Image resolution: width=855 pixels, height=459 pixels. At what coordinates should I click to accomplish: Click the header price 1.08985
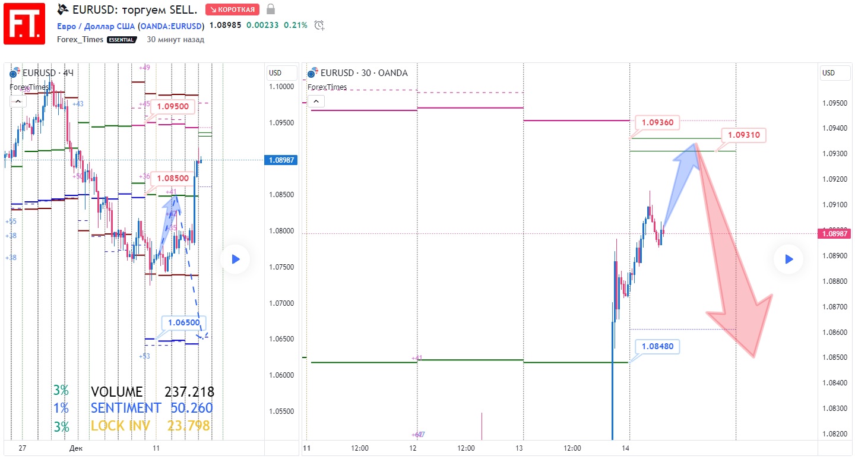[225, 26]
